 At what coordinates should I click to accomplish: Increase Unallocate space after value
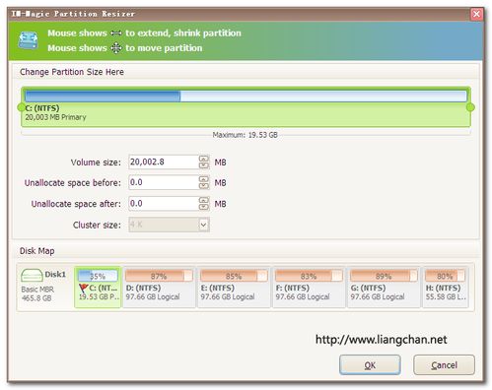(x=204, y=200)
